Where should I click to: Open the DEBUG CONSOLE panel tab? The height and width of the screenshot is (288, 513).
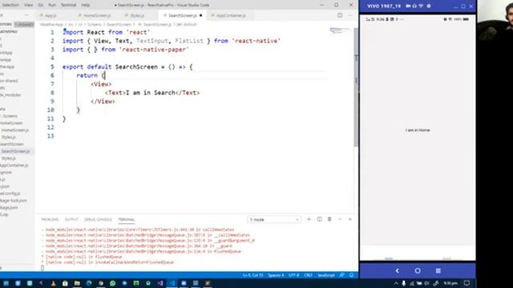(x=98, y=219)
